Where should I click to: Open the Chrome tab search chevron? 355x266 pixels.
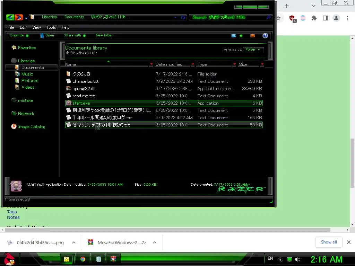point(313,6)
